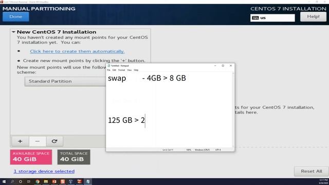
Task: Open Notepad Format menu
Action: (x=121, y=70)
